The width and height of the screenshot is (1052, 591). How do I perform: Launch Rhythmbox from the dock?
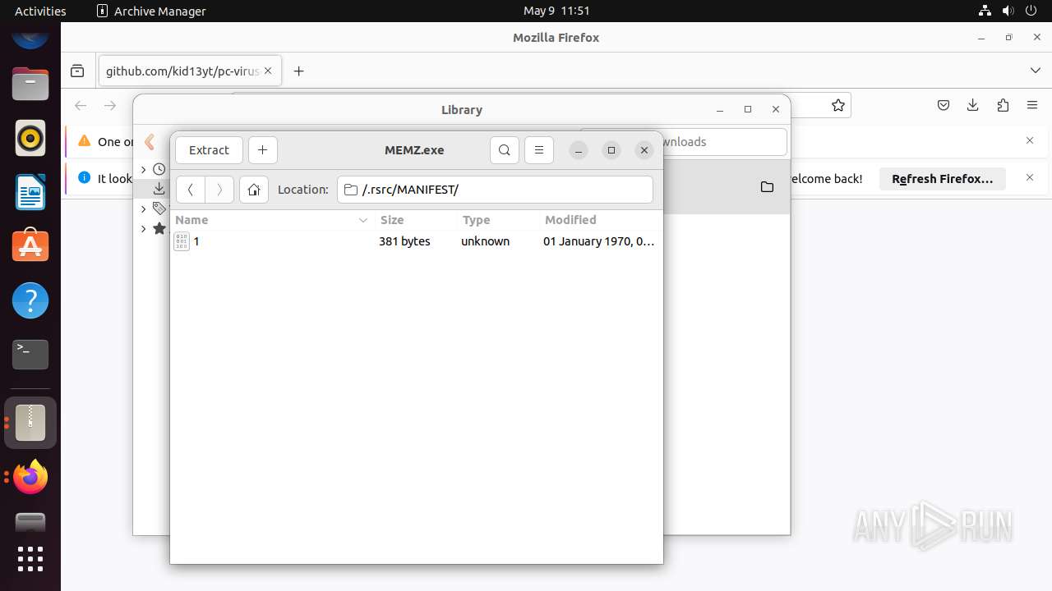pos(30,138)
